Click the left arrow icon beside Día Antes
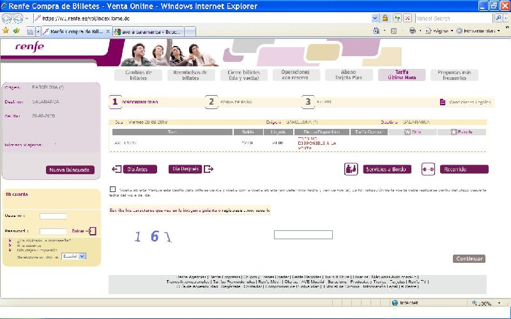The width and height of the screenshot is (511, 319). click(117, 169)
